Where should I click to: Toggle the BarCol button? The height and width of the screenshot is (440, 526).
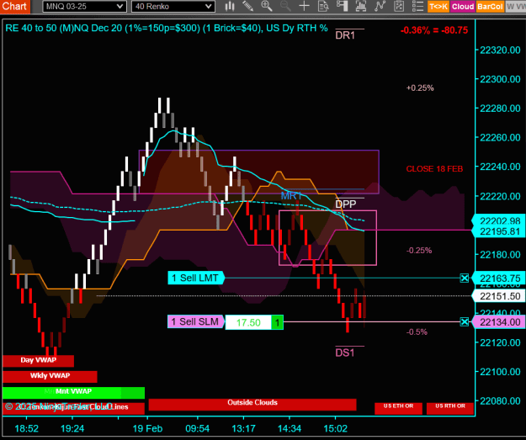pyautogui.click(x=490, y=7)
